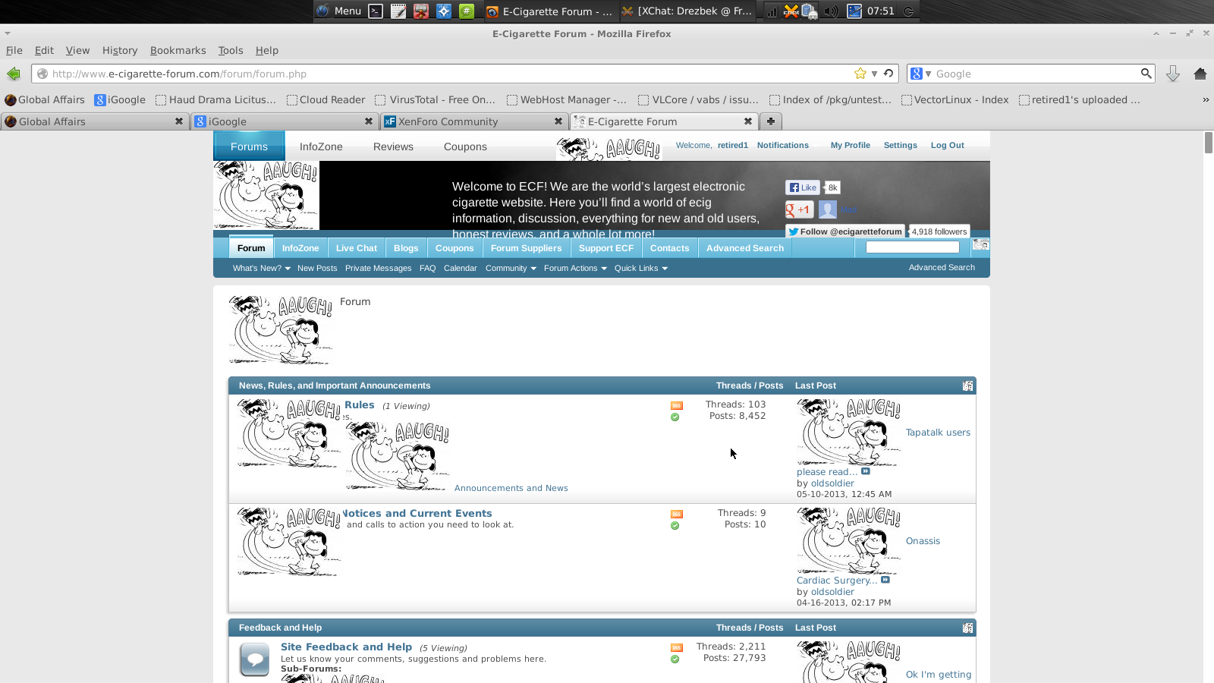Click the Google +1 button
1214x683 pixels.
[800, 209]
